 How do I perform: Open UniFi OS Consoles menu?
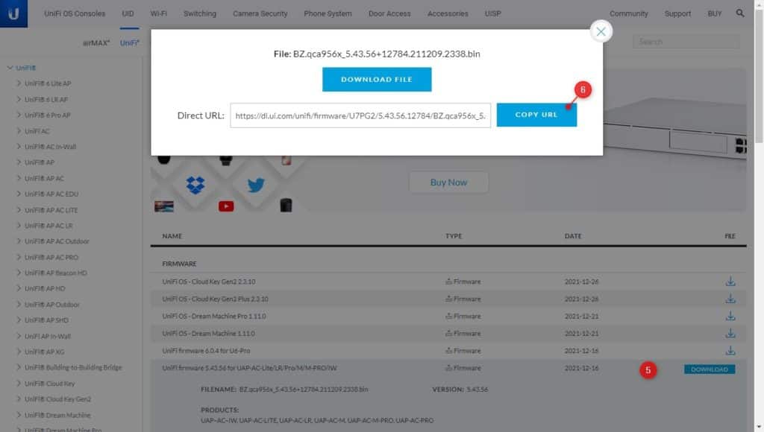point(75,13)
